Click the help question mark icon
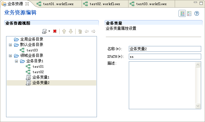Viewport: 205px width, 122px height. click(197, 13)
